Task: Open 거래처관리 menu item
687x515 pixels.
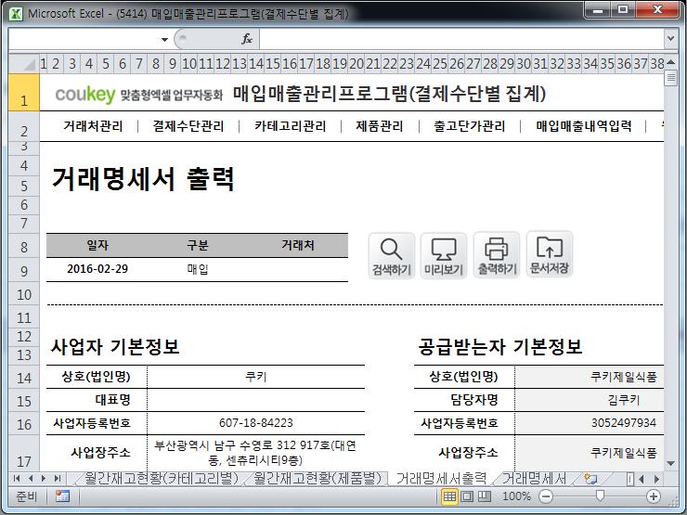Action: click(x=93, y=126)
